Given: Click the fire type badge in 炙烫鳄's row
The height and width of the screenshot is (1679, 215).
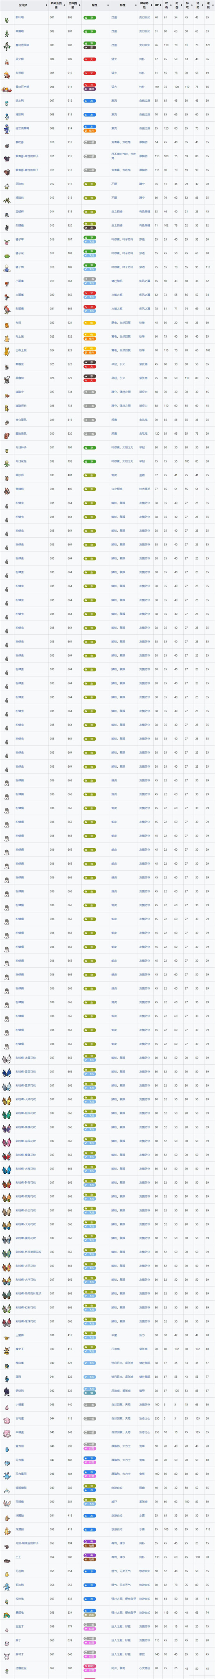Looking at the screenshot, I should click(89, 73).
